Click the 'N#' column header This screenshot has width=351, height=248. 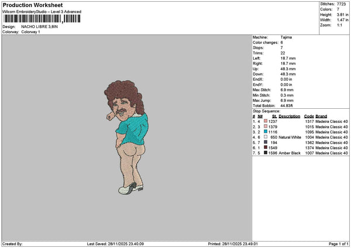coord(260,116)
